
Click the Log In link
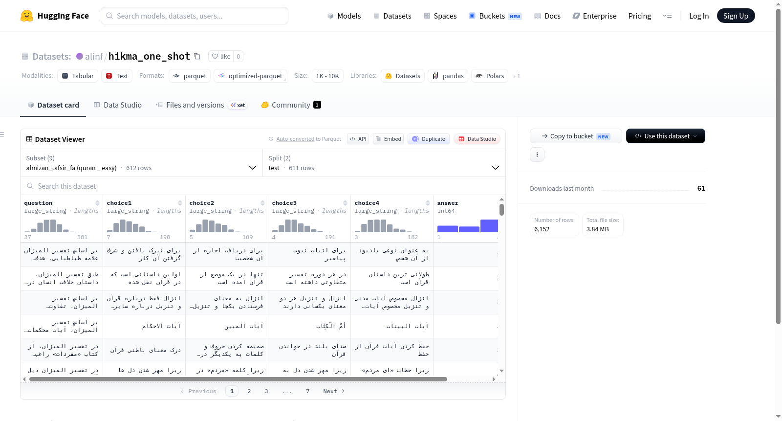699,16
